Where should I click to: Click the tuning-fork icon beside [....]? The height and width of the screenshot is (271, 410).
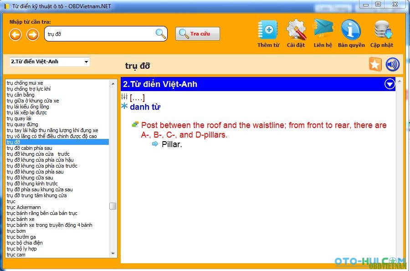pyautogui.click(x=124, y=97)
